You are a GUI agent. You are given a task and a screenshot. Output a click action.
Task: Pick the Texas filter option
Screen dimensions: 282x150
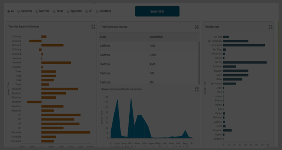(54, 11)
